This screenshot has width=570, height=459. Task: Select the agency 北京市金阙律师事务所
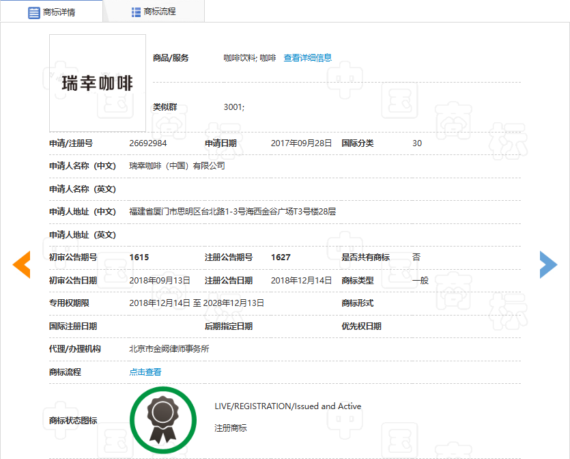(x=169, y=349)
